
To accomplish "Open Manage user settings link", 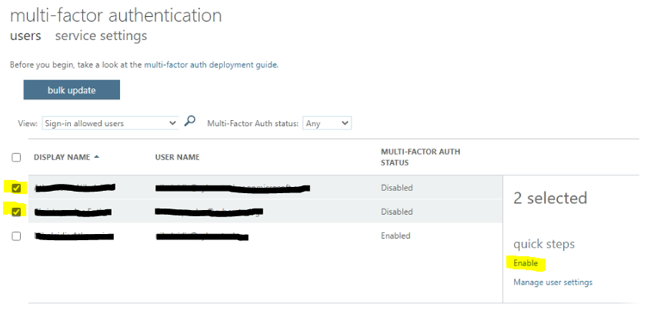I will pyautogui.click(x=553, y=282).
